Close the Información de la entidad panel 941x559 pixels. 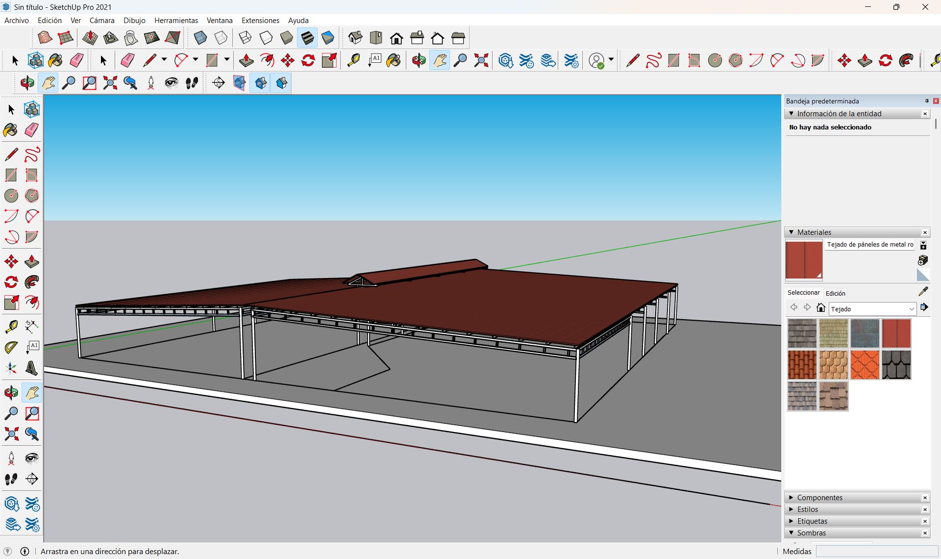tap(925, 114)
